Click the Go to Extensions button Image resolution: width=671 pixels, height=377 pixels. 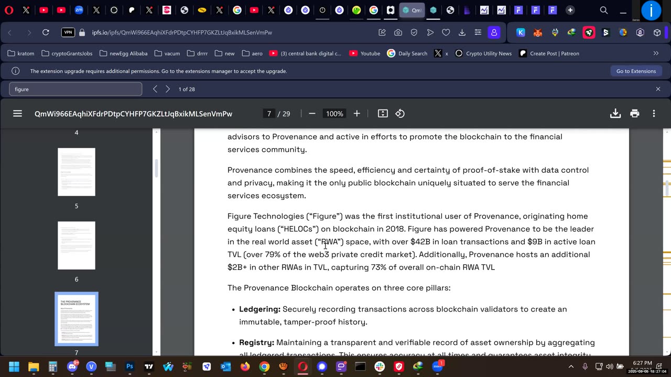coord(636,71)
